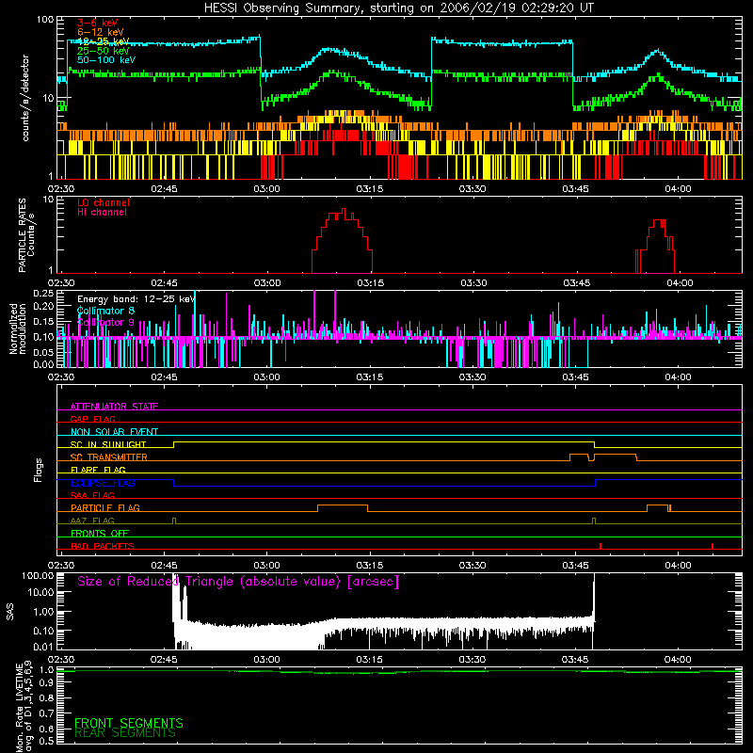The image size is (753, 753).
Task: Click the REAR SEGMENTS legend label
Action: click(x=125, y=733)
